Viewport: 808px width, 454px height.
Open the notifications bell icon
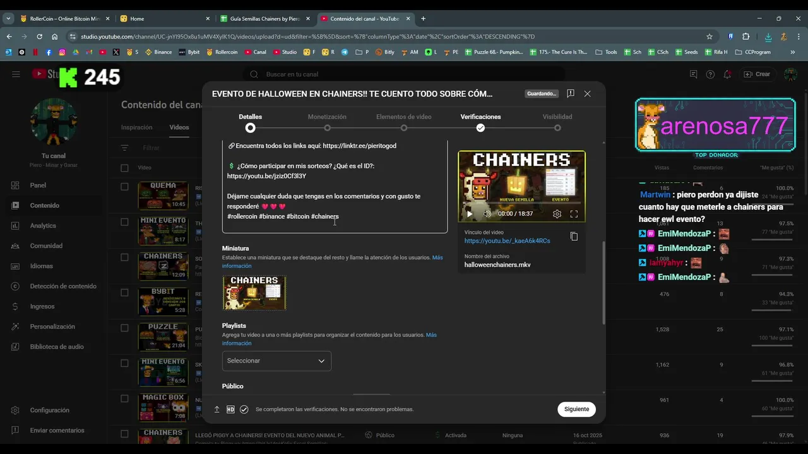tap(728, 74)
